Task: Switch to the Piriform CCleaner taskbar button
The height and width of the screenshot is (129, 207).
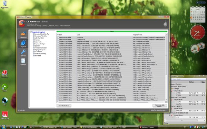Action: pos(148,127)
